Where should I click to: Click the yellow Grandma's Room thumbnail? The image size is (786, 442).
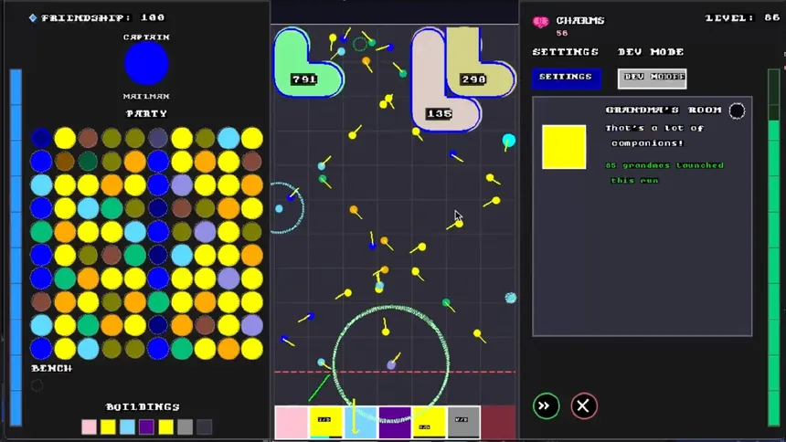click(564, 147)
